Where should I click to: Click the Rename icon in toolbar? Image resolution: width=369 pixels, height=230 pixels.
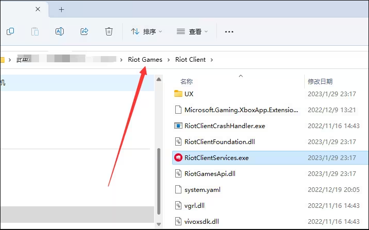60,31
